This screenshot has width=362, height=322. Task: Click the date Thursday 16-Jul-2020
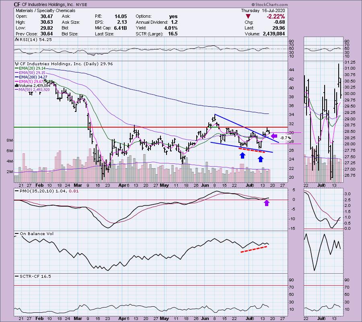pyautogui.click(x=263, y=10)
